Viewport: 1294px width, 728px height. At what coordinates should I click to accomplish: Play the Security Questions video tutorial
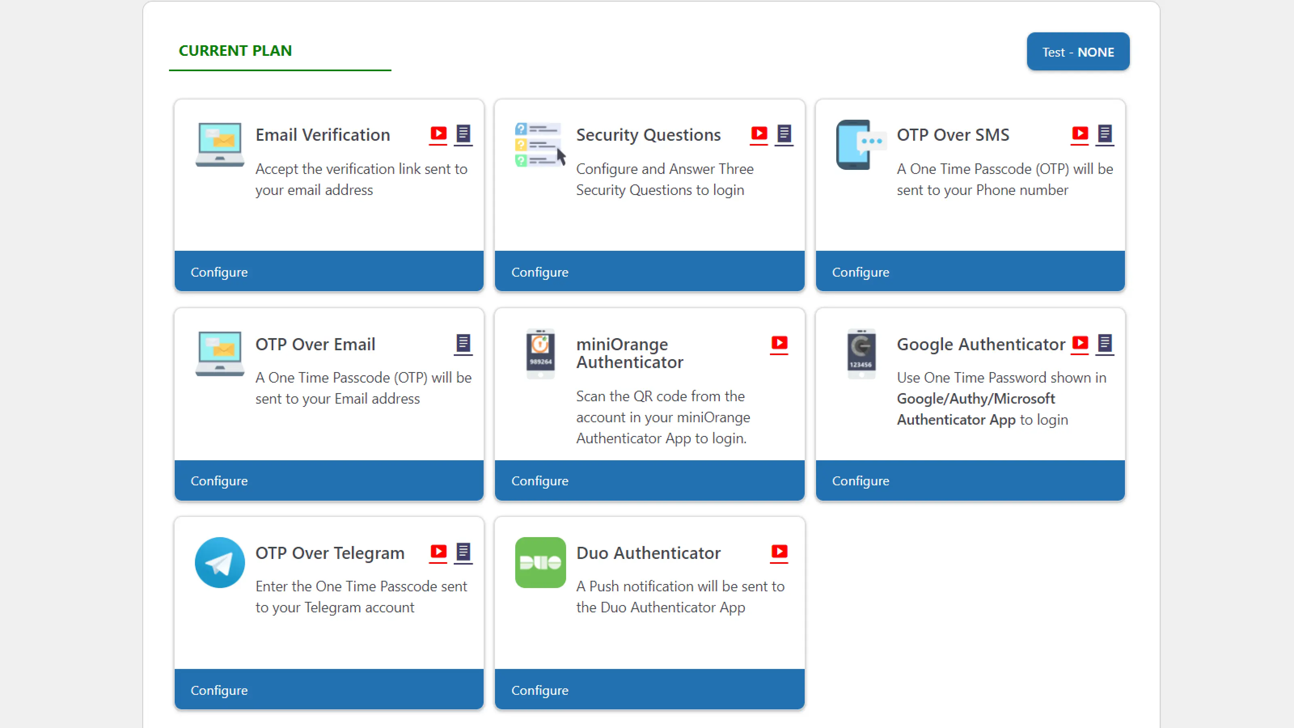759,134
